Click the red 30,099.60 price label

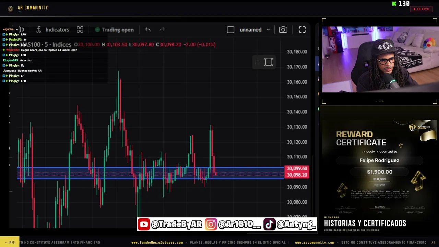pyautogui.click(x=297, y=168)
